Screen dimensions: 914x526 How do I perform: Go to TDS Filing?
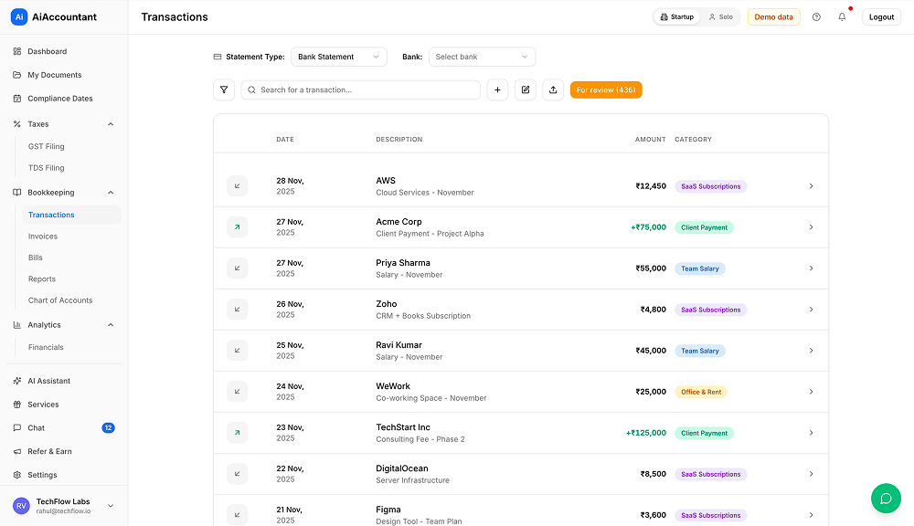46,168
